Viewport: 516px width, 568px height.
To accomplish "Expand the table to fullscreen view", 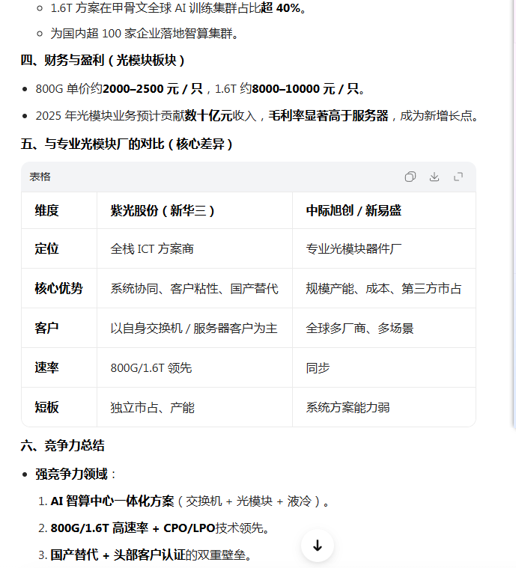I will (x=458, y=177).
